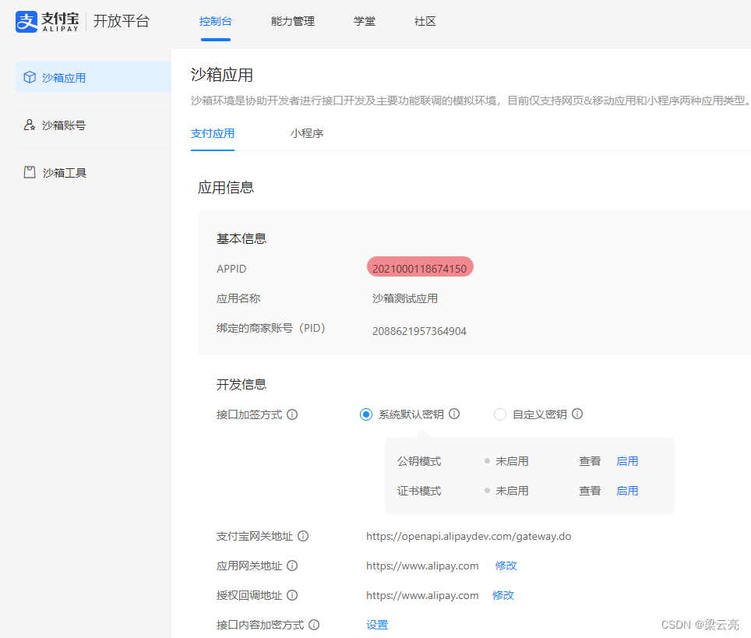Screen dimensions: 751x638
Task: Click the 授权回调地址 URL https://www.alipay.com
Action: pos(422,595)
